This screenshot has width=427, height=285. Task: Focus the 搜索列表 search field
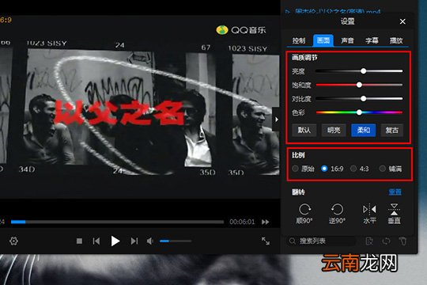[x=321, y=241]
